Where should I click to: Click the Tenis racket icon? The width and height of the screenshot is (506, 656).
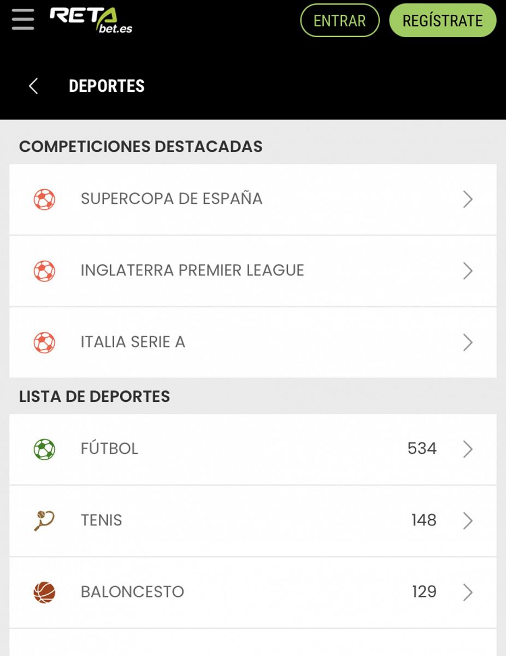44,520
